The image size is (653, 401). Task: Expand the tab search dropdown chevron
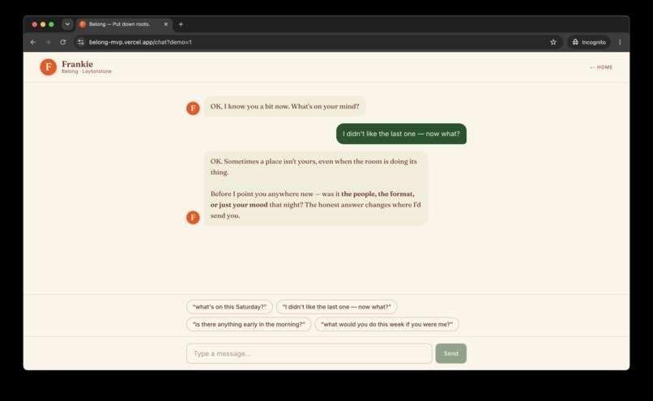pyautogui.click(x=67, y=24)
